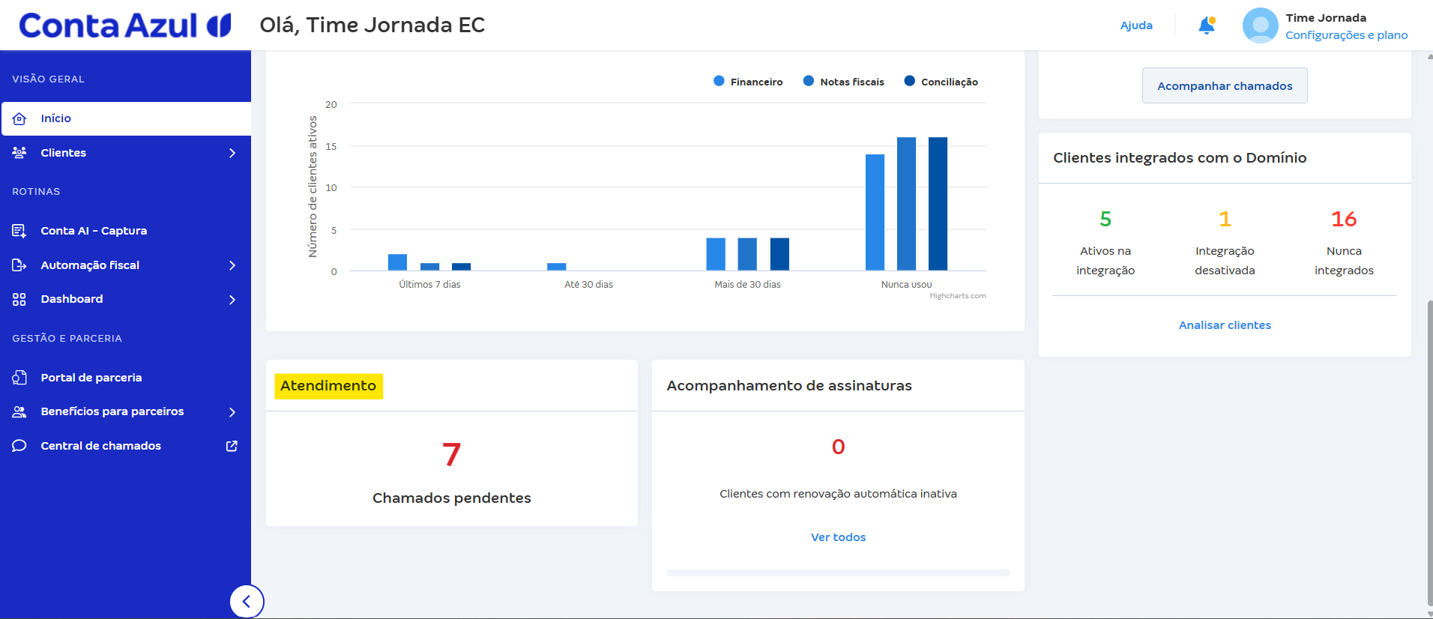Open the Clientes menu item

126,153
